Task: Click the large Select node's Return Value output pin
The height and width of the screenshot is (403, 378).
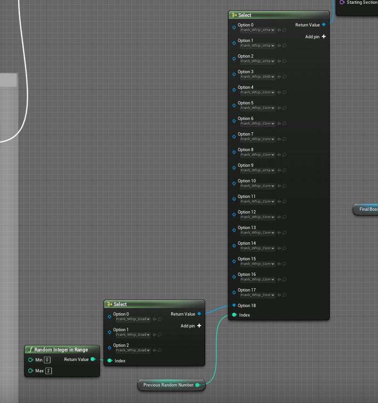Action: (x=324, y=25)
